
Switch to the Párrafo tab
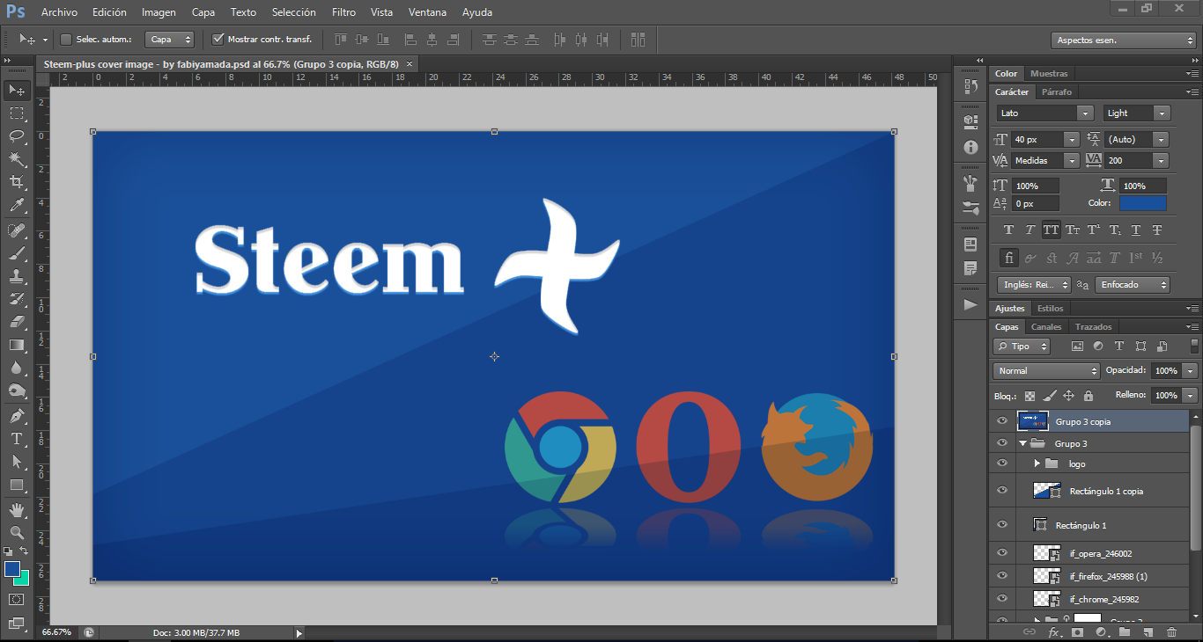coord(1057,92)
